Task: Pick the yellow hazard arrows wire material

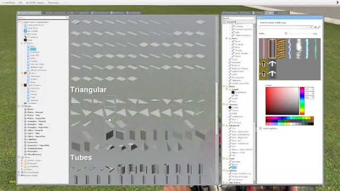Action: pyautogui.click(x=263, y=69)
